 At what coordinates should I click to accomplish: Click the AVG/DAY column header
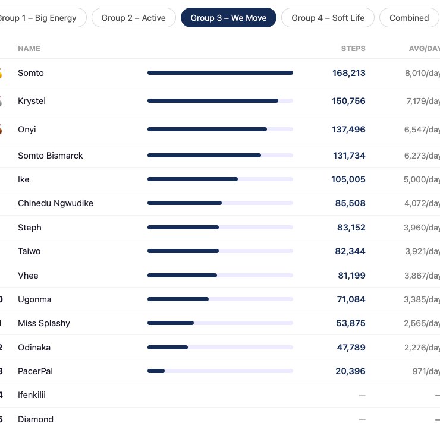(x=425, y=49)
